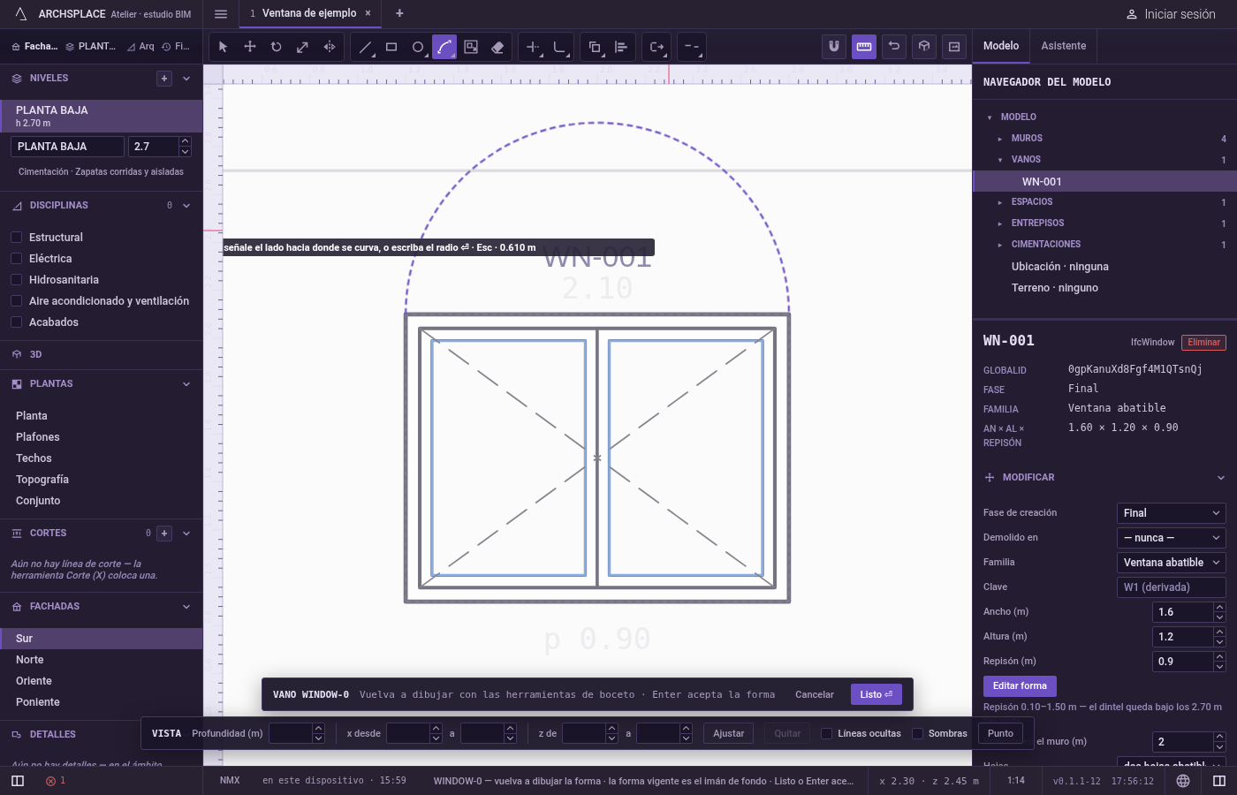Pick the circle drawing tool

[418, 47]
